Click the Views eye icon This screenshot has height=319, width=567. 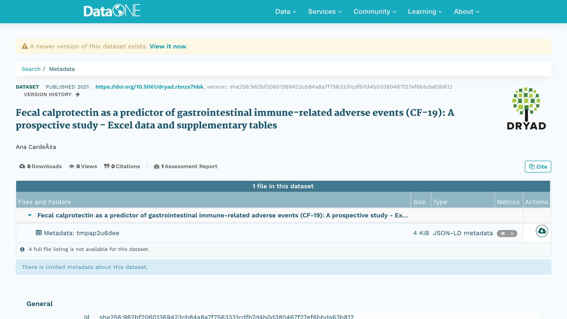(71, 166)
